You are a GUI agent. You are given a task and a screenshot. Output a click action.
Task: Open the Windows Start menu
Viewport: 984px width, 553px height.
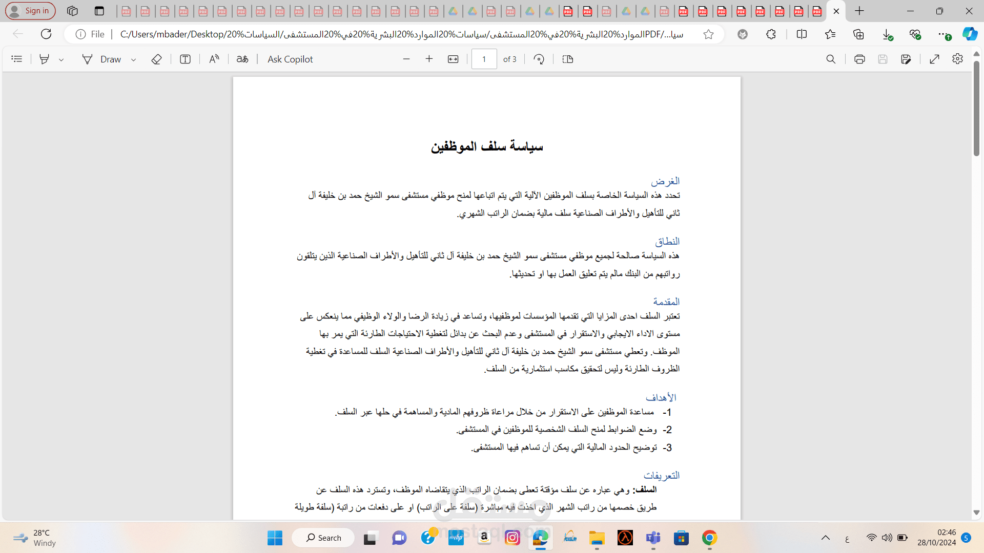pyautogui.click(x=275, y=538)
